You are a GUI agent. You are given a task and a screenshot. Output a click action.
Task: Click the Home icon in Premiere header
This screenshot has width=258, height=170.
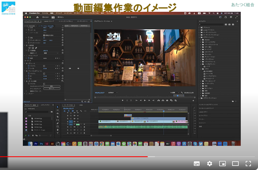point(37,17)
